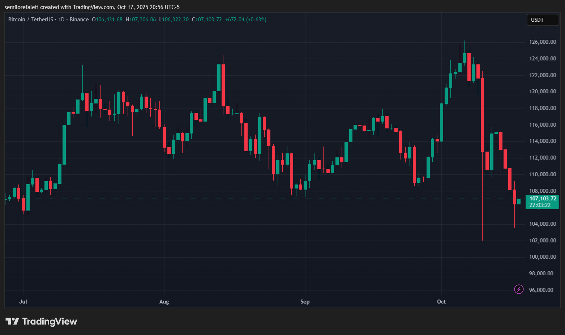Click the 126,000.00 price axis label
Viewport: 565px width, 335px height.
[543, 42]
